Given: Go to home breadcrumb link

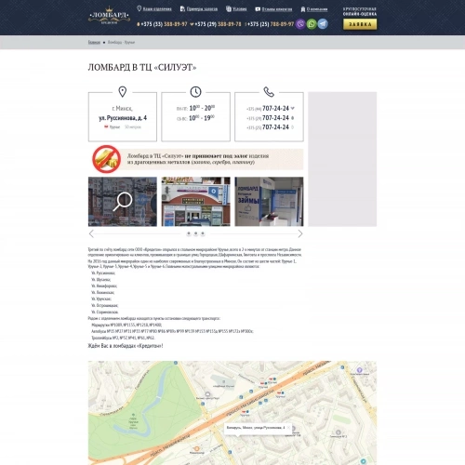Looking at the screenshot, I should tap(94, 42).
